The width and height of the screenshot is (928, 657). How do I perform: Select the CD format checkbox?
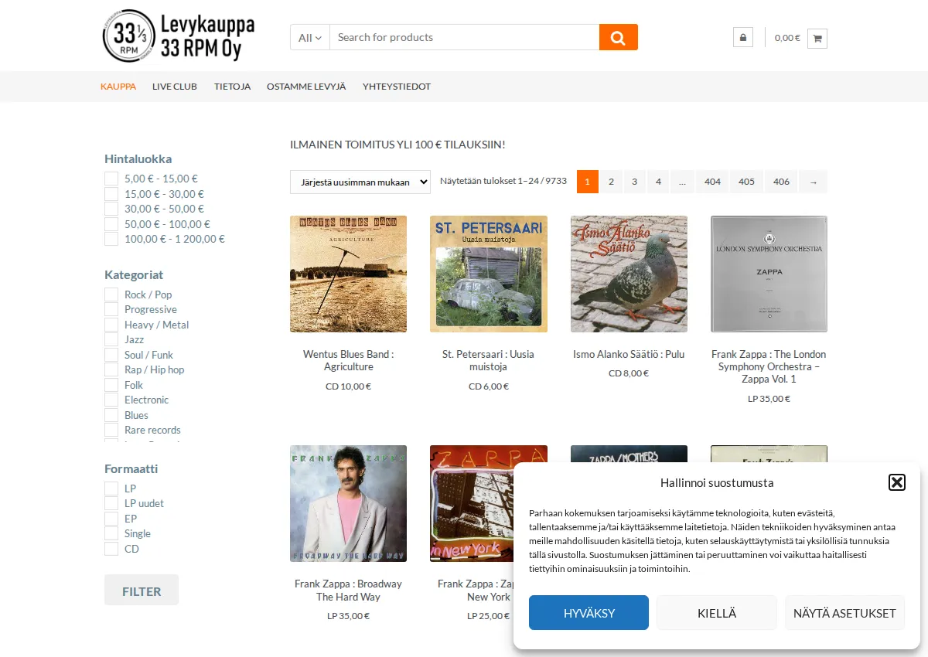click(x=111, y=549)
